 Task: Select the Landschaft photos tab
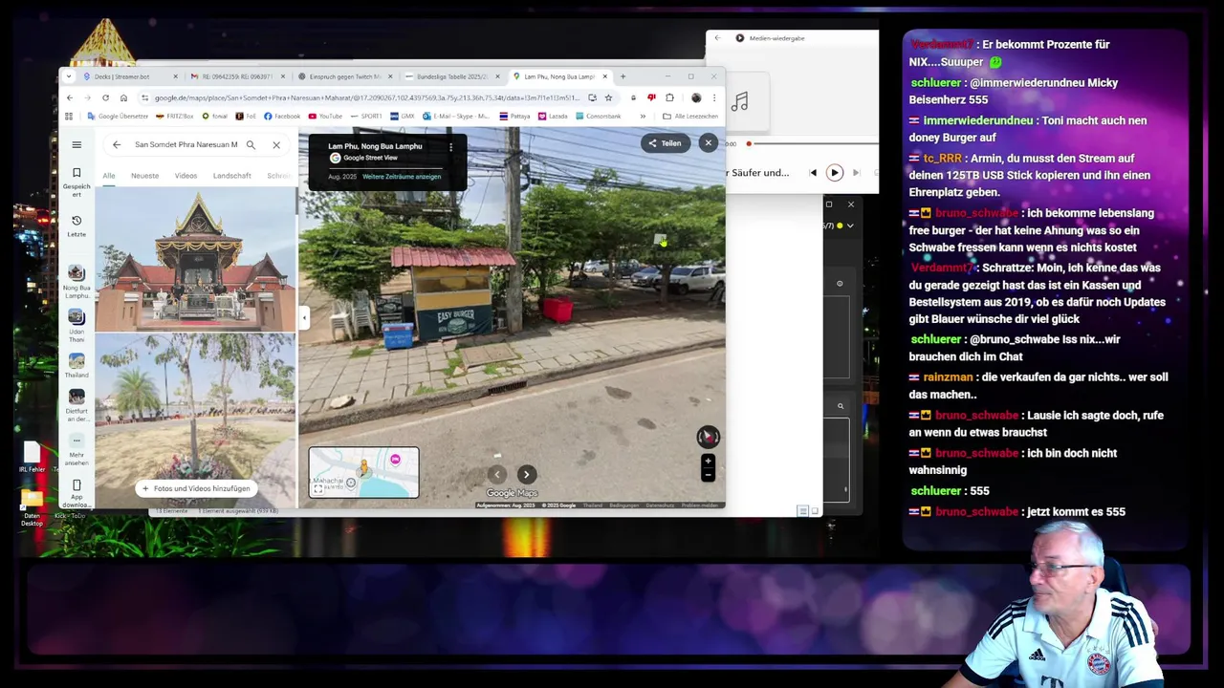pos(232,176)
